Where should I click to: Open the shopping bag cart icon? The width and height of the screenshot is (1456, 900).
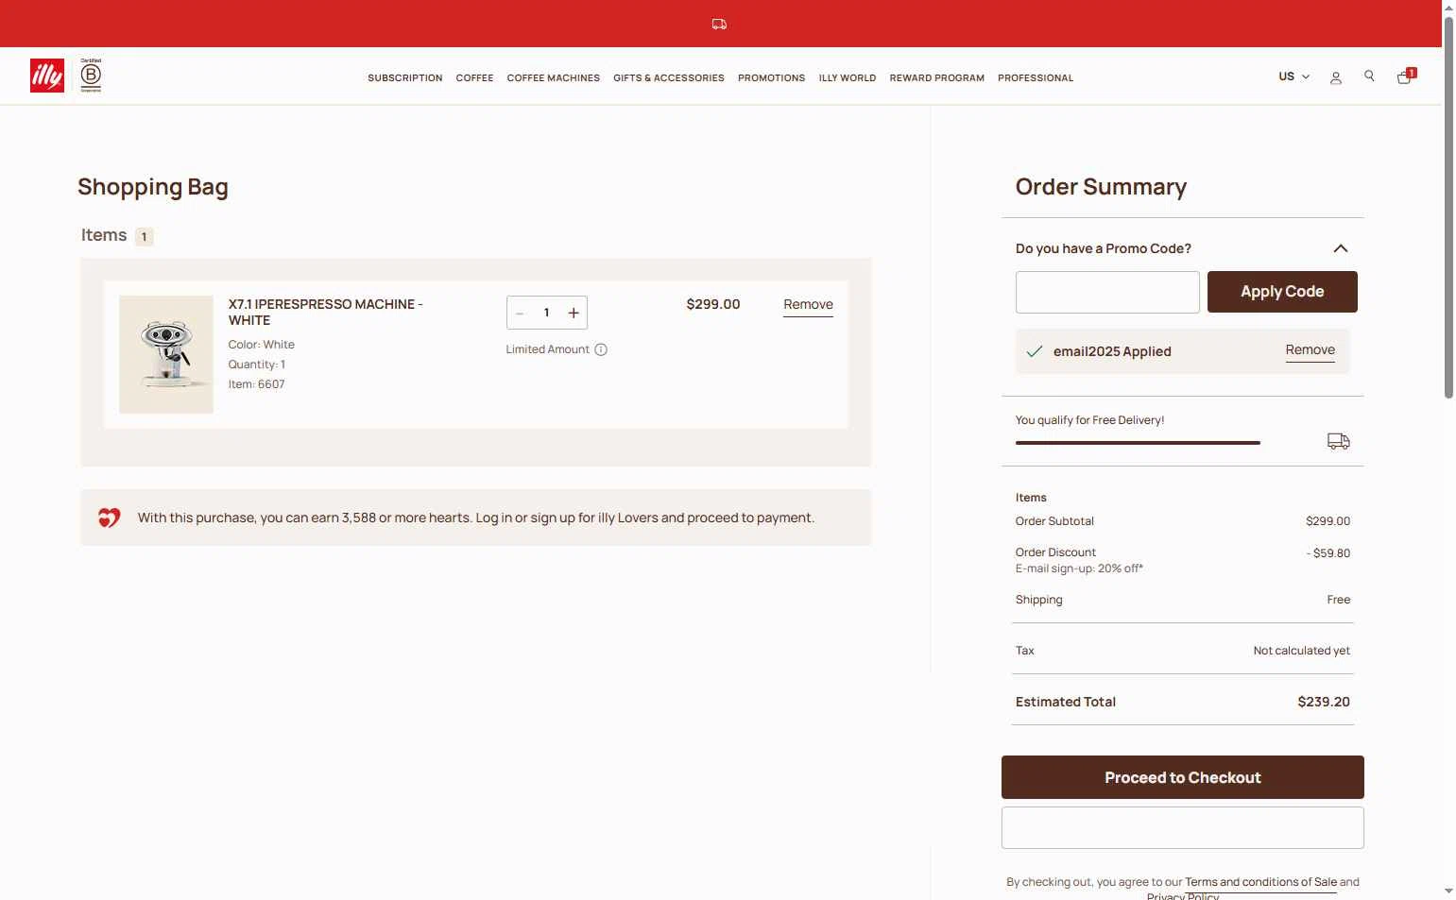(1406, 76)
